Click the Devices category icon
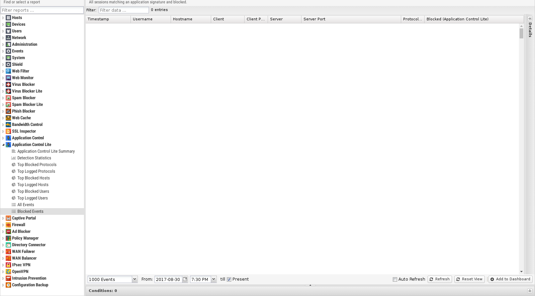 [x=8, y=24]
